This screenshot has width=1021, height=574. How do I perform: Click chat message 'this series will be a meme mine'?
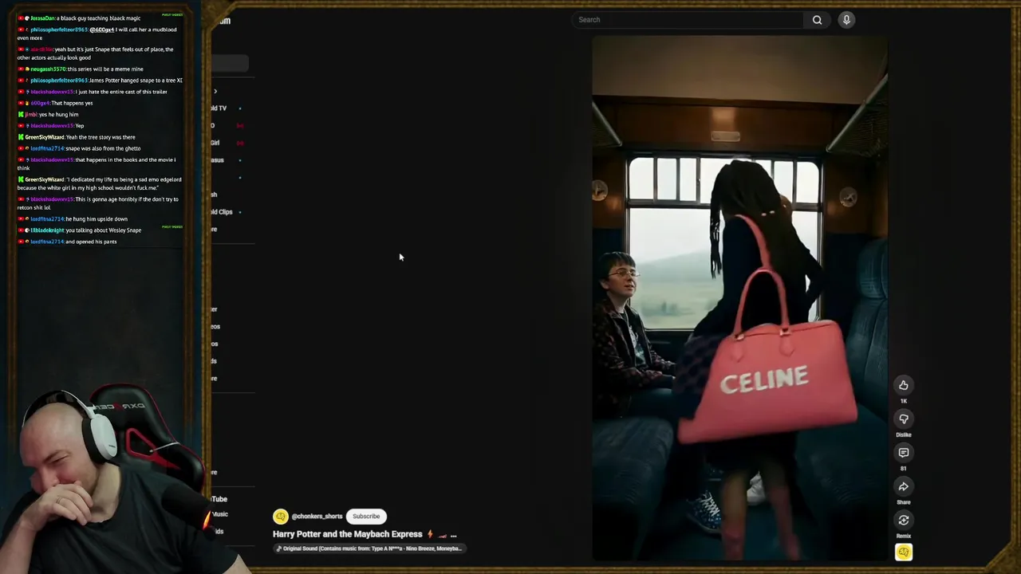(x=105, y=69)
